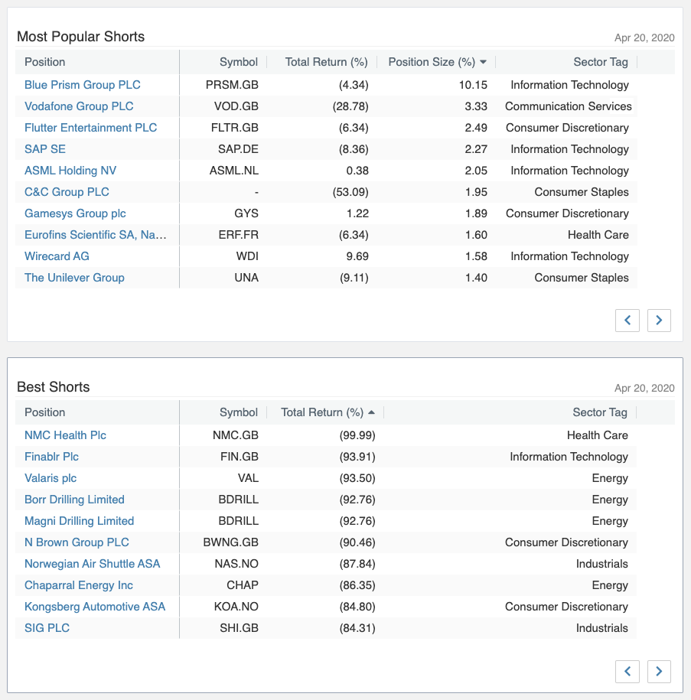Click Vodafone's Communication Services sector tag
This screenshot has height=700, width=691.
[568, 106]
